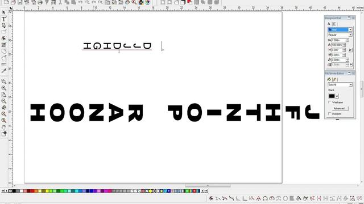The width and height of the screenshot is (364, 204).
Task: Click the ruler origin corner box
Action: [x=11, y=8]
